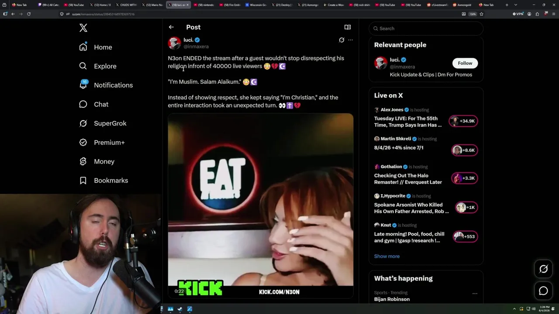Switch to the (12) Mario tab
This screenshot has height=314, width=559.
coord(152,5)
